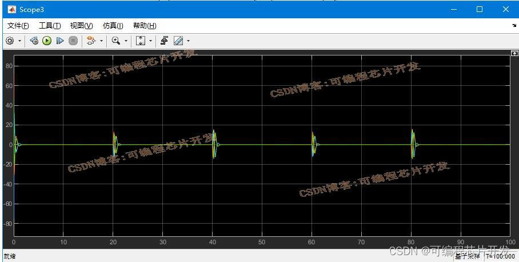This screenshot has width=519, height=262.
Task: Click the MATLAB icon in Scope3 title bar
Action: click(11, 9)
